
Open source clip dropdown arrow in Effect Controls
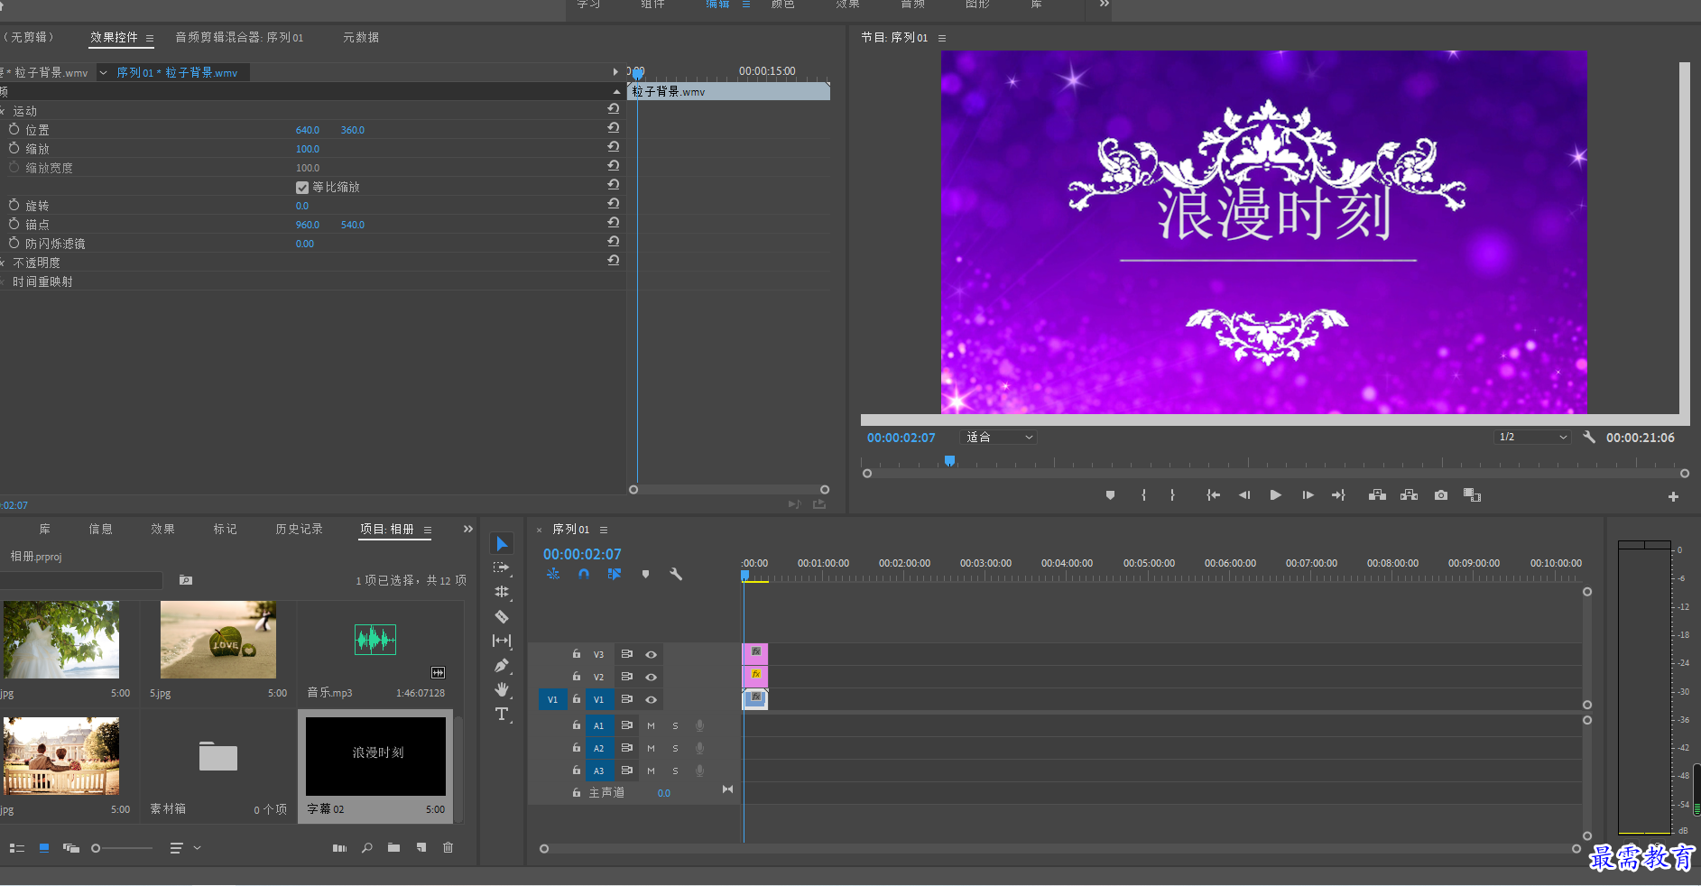(103, 72)
